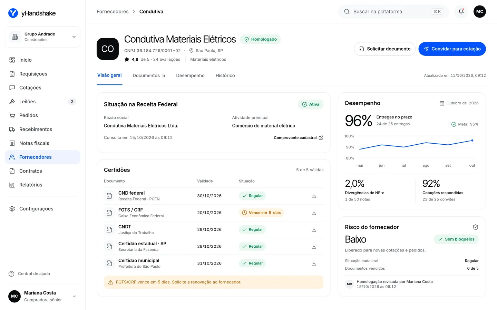Navigate to Cotações
The height and width of the screenshot is (310, 497).
[42, 88]
